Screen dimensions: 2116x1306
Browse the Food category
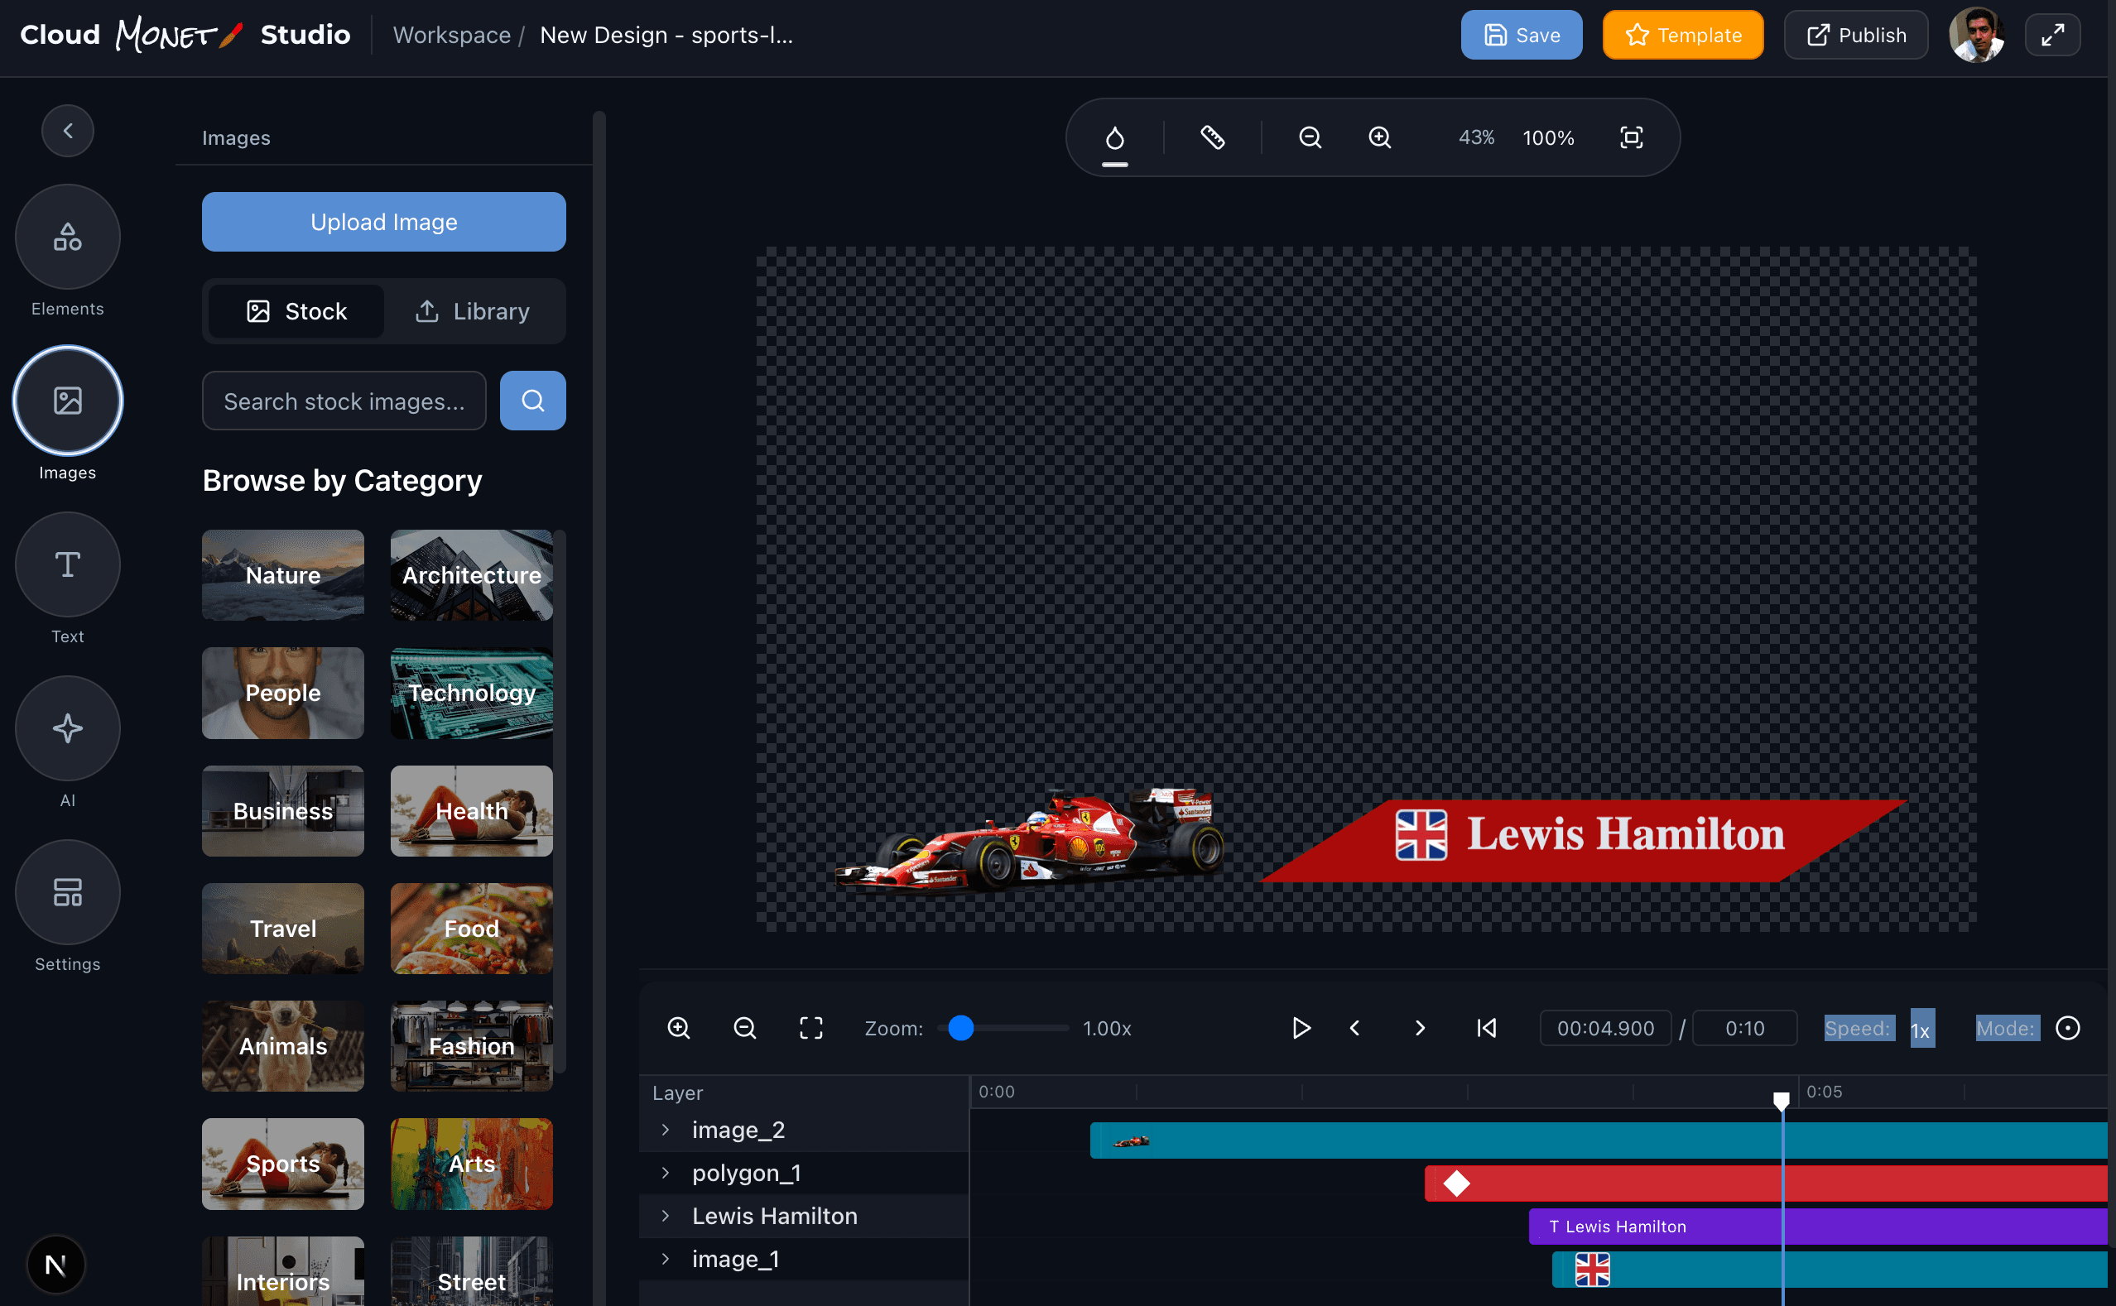[471, 929]
